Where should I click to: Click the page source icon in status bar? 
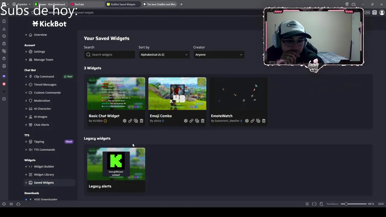tap(321, 204)
